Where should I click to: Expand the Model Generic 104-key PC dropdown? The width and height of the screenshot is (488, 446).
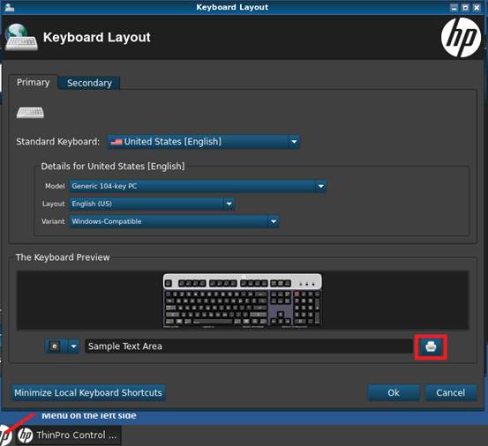[x=198, y=186]
